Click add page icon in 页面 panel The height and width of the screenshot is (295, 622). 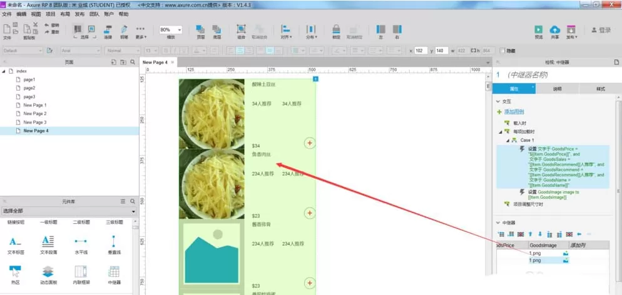tap(113, 62)
